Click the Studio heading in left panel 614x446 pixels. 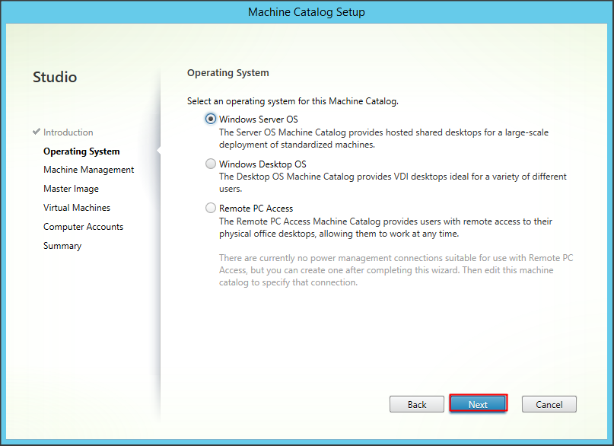tap(55, 77)
